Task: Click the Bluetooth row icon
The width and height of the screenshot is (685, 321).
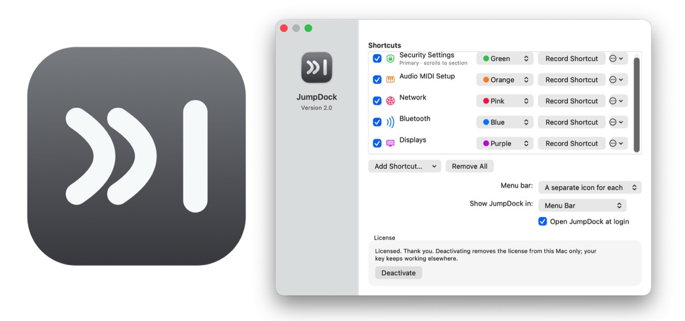Action: coord(390,122)
